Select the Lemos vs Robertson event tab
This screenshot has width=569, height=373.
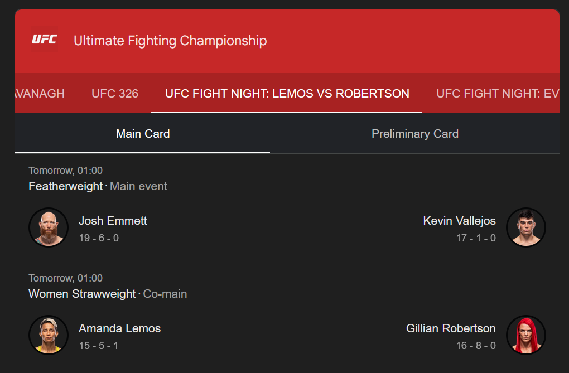click(x=287, y=94)
